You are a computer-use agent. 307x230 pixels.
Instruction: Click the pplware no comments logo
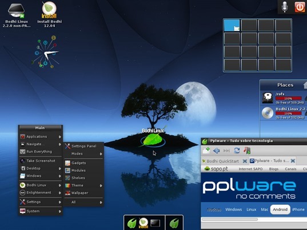pos(249,189)
